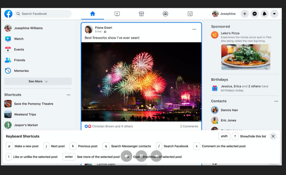
Task: Click Lebo's Pizza sponsored image
Action: [246, 57]
